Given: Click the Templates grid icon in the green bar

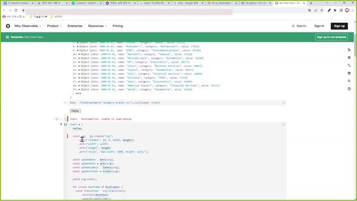Looking at the screenshot, I should [x=7, y=37].
